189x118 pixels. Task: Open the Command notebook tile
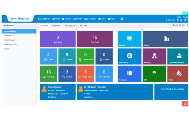(129, 73)
